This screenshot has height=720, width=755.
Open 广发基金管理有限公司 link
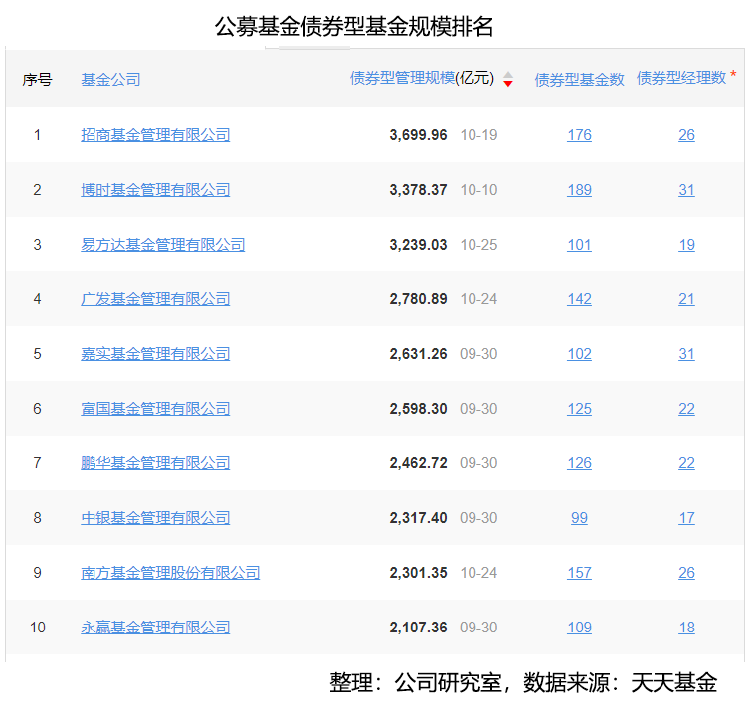[x=155, y=299]
